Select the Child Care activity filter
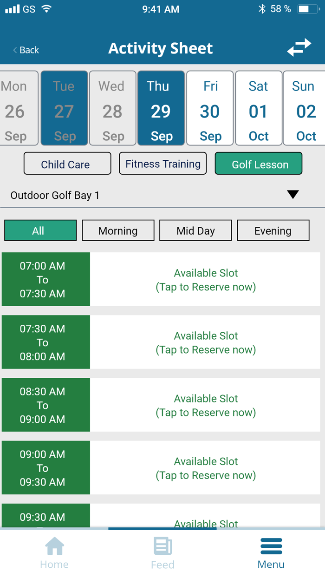This screenshot has height=578, width=325. pyautogui.click(x=67, y=164)
